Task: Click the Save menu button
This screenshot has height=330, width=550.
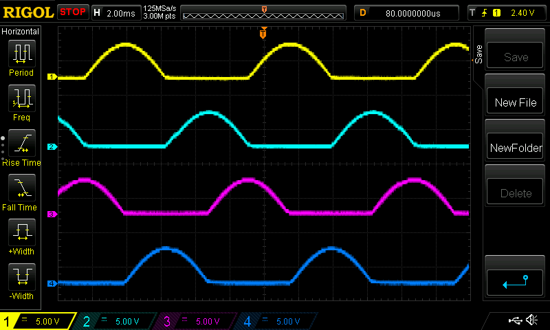Action: (515, 56)
